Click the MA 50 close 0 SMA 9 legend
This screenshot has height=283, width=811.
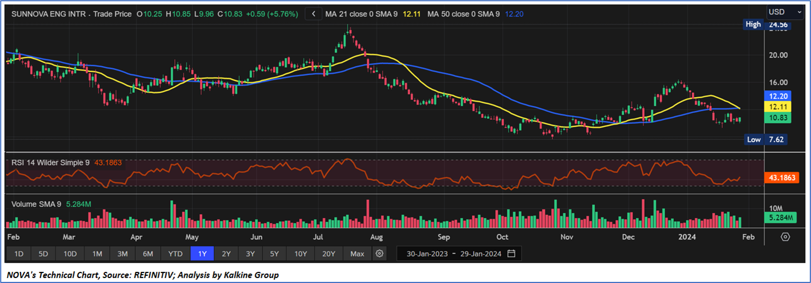click(463, 13)
